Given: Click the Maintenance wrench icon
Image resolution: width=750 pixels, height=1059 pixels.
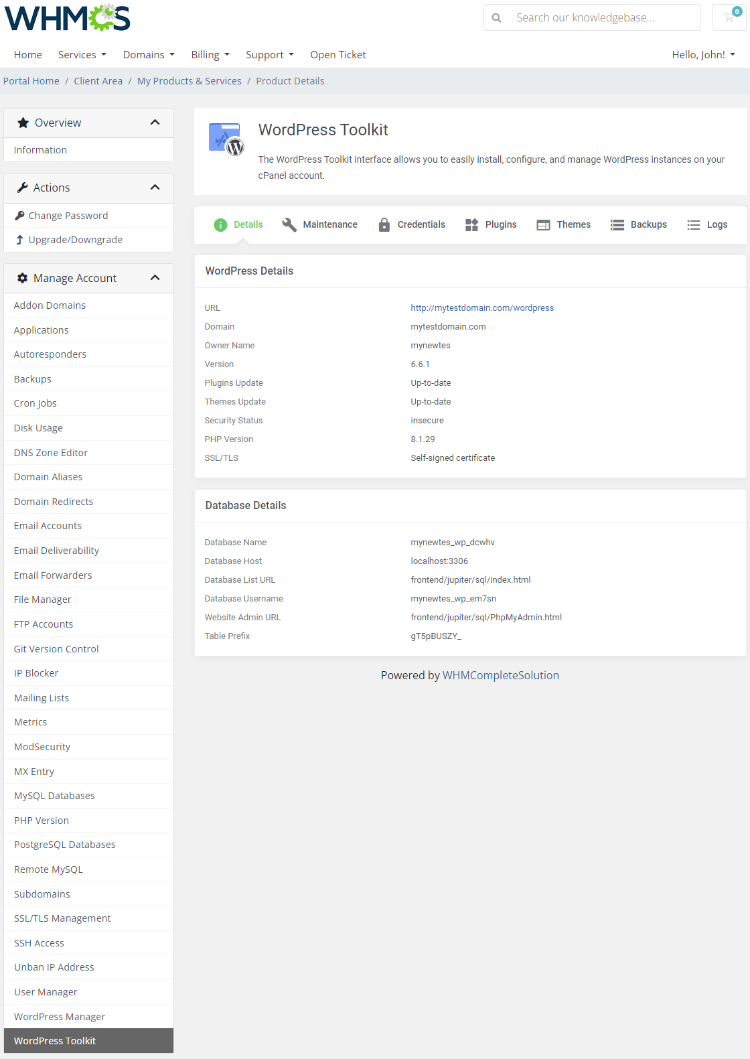Looking at the screenshot, I should click(289, 225).
